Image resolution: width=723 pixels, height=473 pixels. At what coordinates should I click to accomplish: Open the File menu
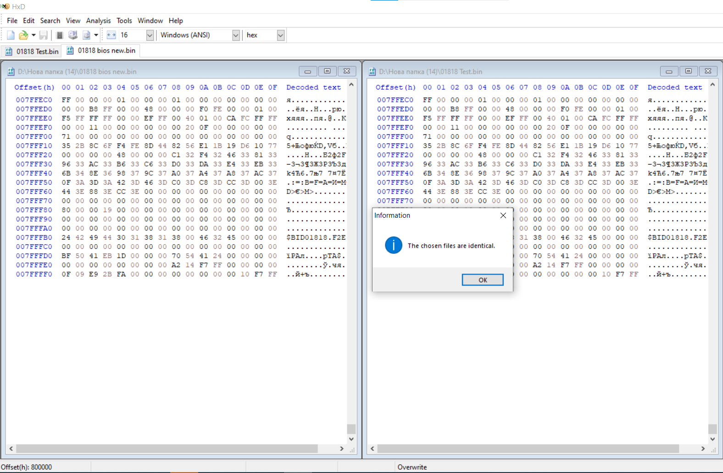point(12,21)
